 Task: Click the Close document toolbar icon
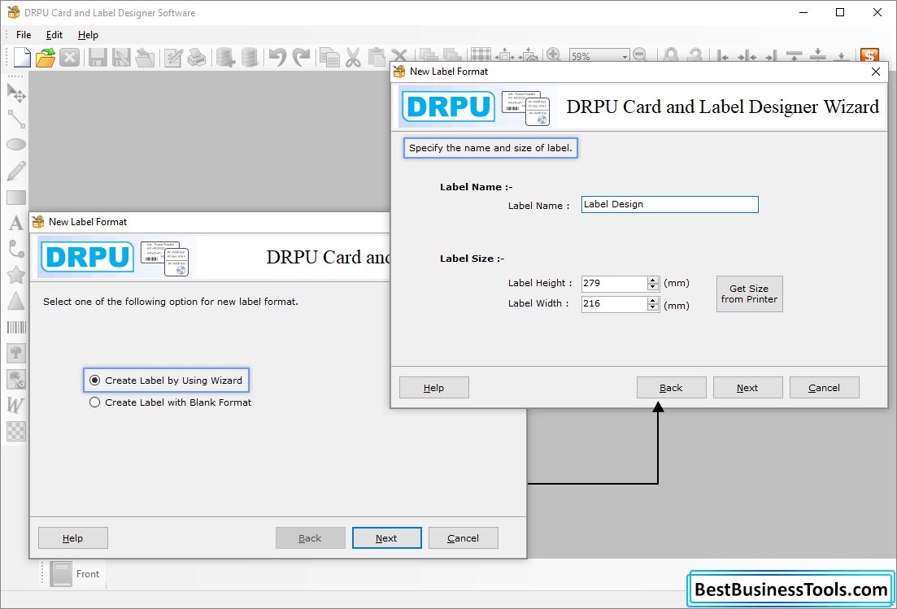point(70,57)
